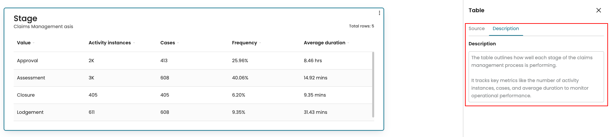The height and width of the screenshot is (137, 609).
Task: Select the Approval row value
Action: tap(27, 61)
